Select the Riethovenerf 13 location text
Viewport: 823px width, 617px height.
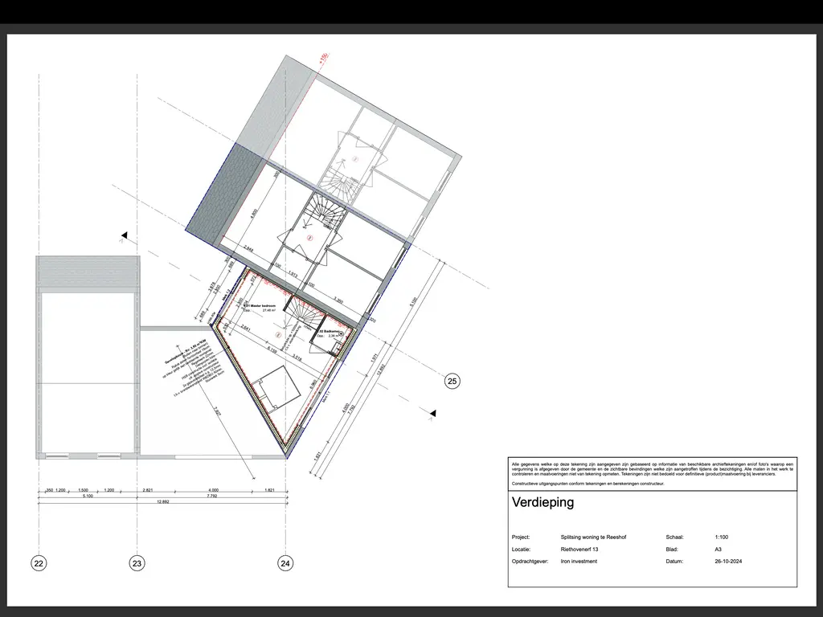581,549
